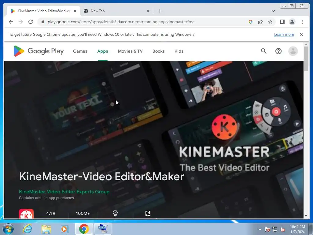Select the KineMaster-Video Editor&Maker tab
313x235 pixels.
pyautogui.click(x=44, y=11)
